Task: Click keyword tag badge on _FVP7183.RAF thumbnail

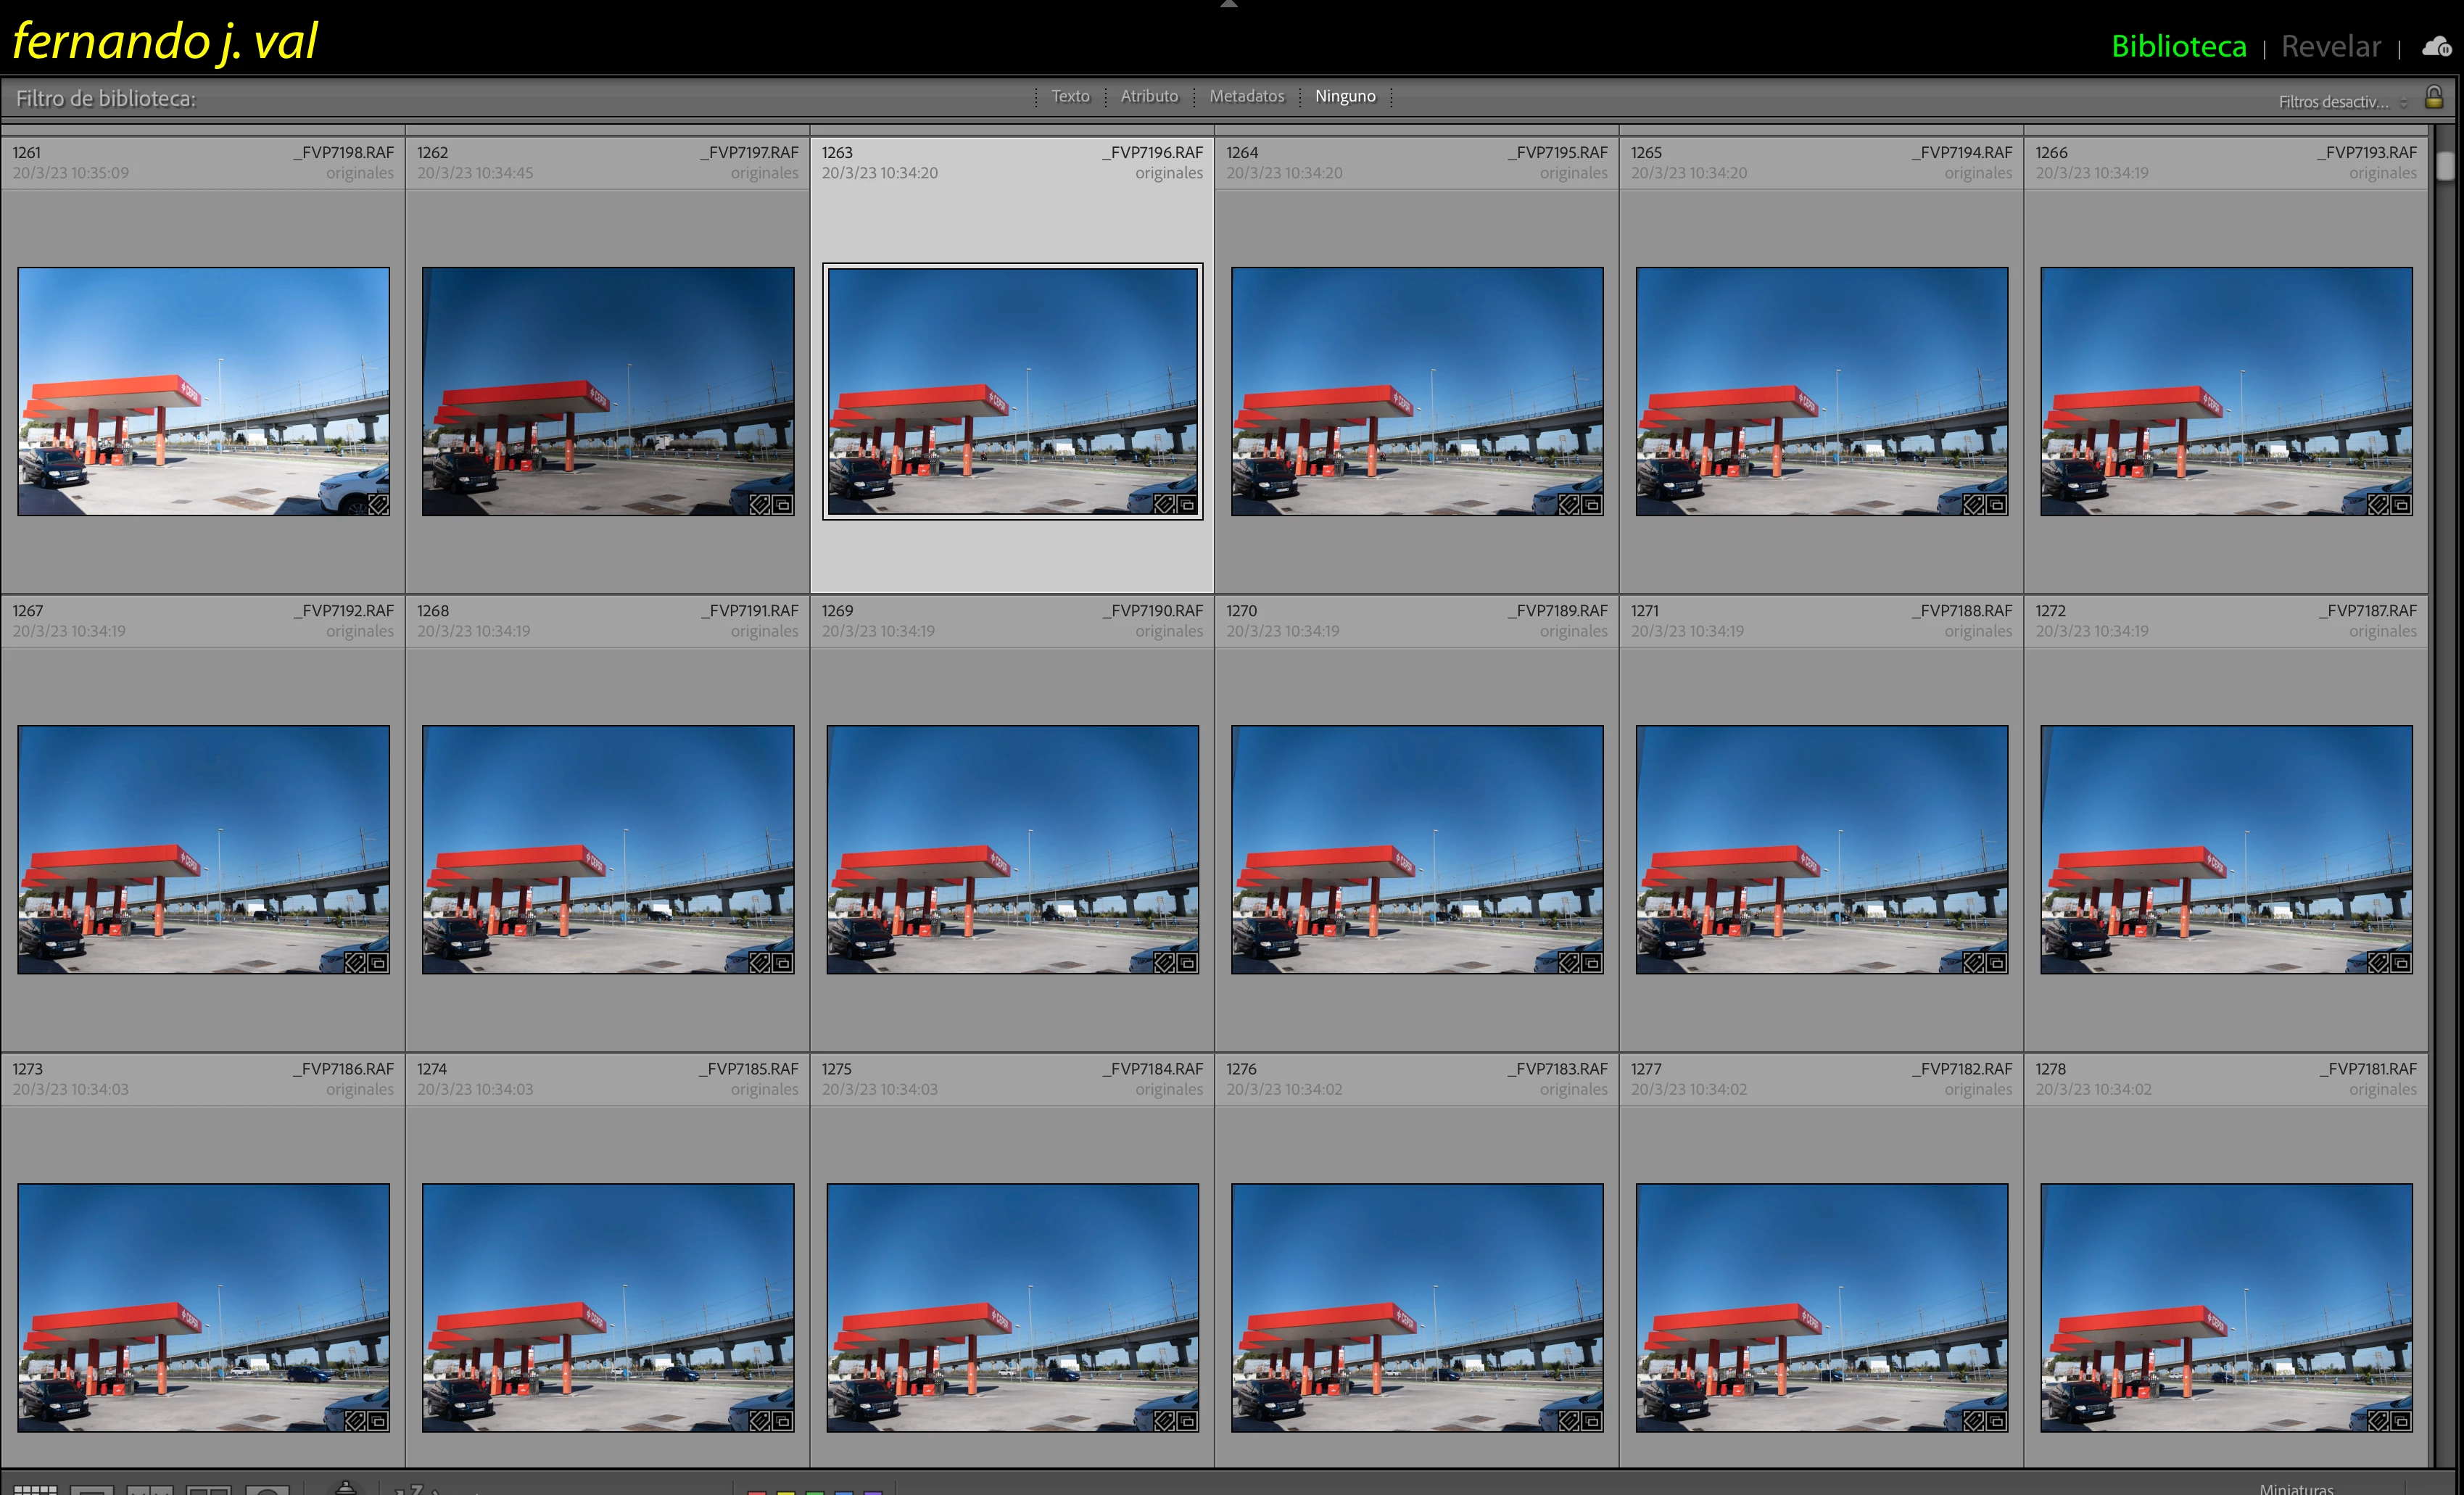Action: (1569, 1421)
